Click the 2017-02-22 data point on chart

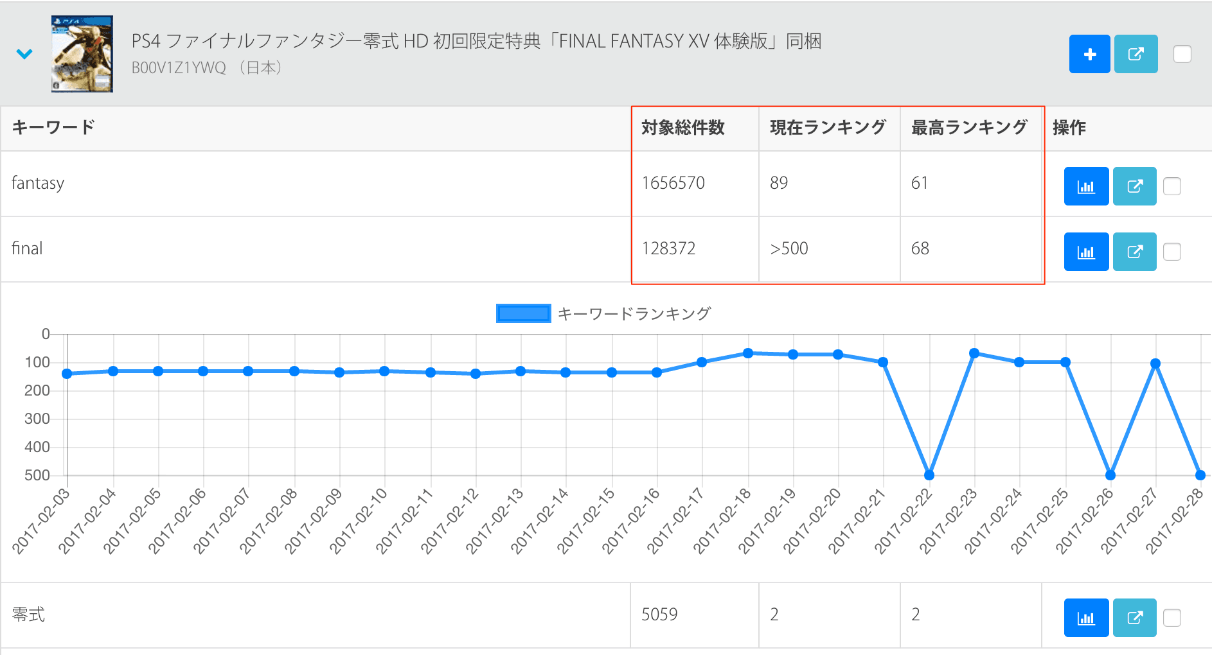tap(929, 475)
